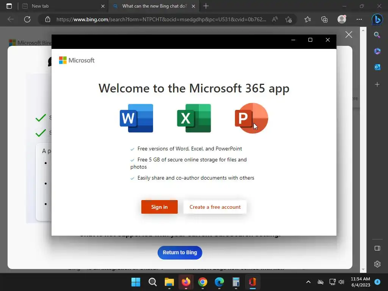The width and height of the screenshot is (388, 291).
Task: Return to Bing from the page
Action: [x=180, y=253]
